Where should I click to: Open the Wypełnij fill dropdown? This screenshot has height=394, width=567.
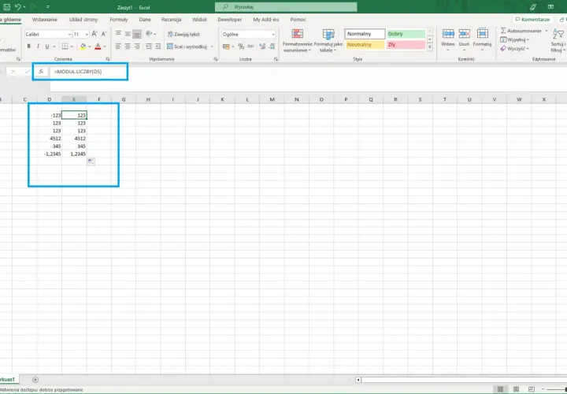point(515,40)
